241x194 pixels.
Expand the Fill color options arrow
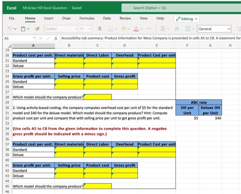(x=129, y=29)
